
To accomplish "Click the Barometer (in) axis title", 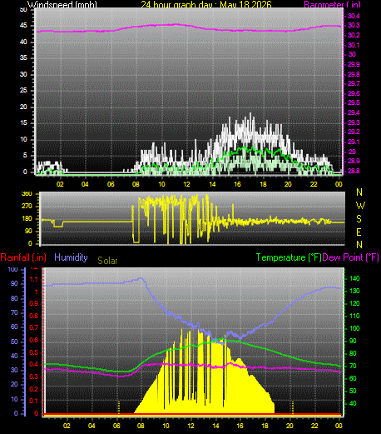I will [x=332, y=4].
